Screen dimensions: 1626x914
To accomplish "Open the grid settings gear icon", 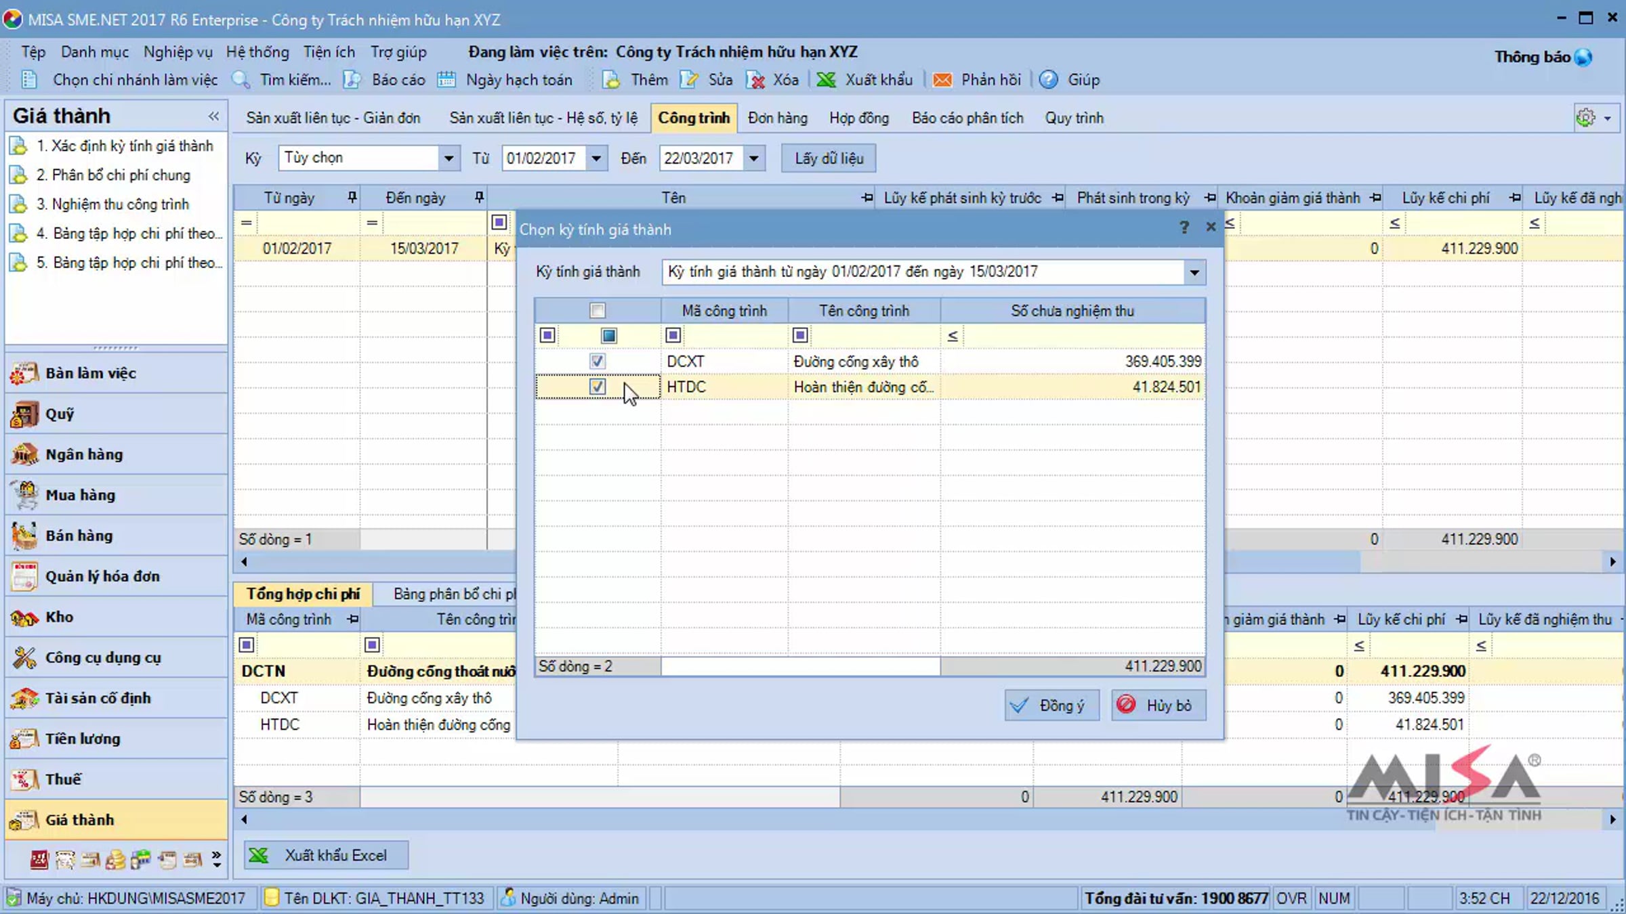I will (1585, 118).
